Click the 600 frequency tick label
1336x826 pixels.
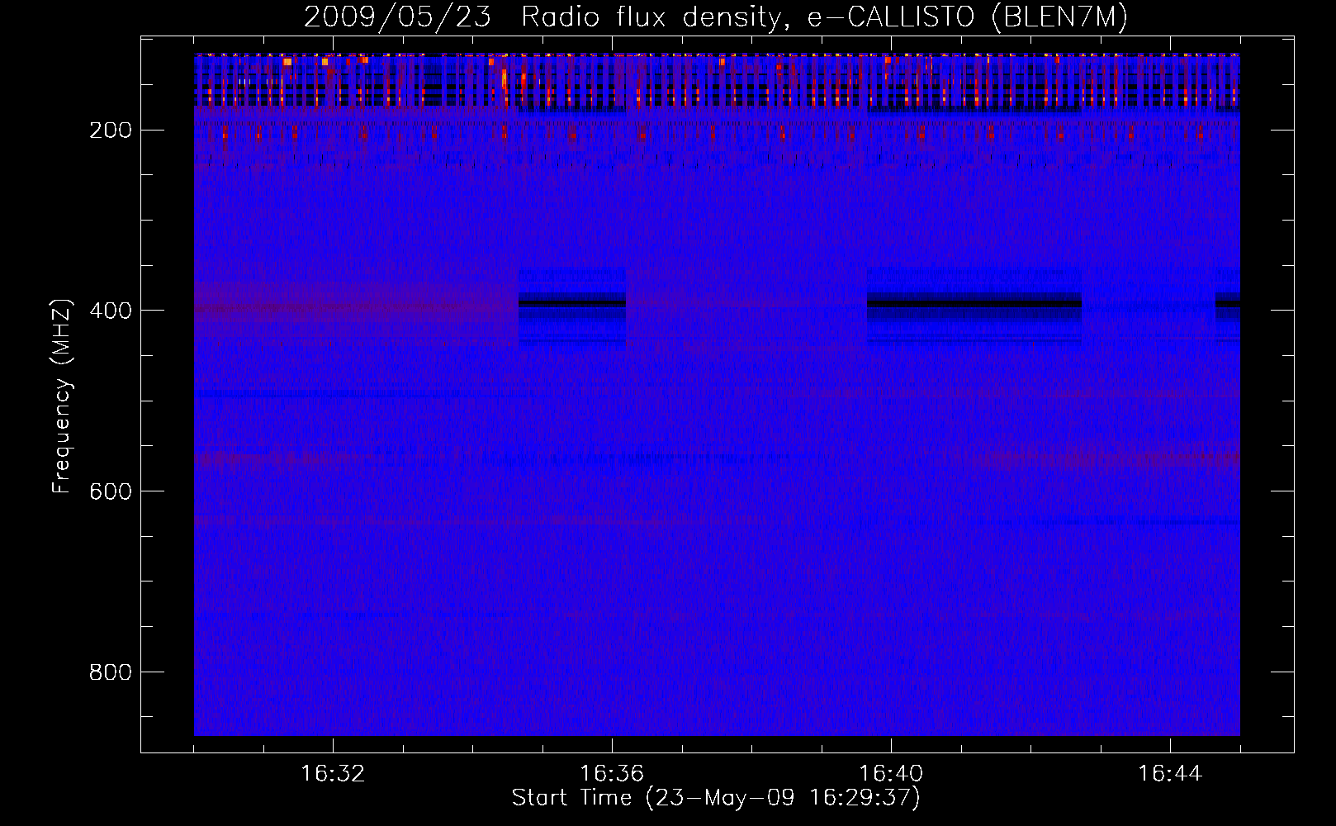pos(111,491)
